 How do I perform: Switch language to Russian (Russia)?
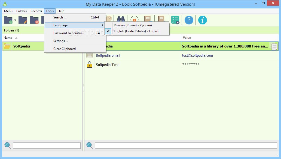[x=137, y=25]
